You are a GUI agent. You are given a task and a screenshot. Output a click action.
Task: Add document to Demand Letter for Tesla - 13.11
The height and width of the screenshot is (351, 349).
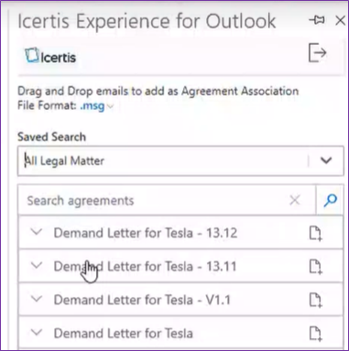315,267
